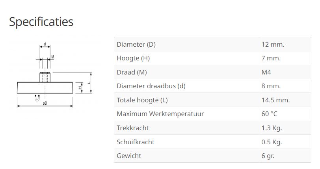Image resolution: width=320 pixels, height=169 pixels.
Task: Select the Totale hoogte (L) label
Action: coord(142,100)
